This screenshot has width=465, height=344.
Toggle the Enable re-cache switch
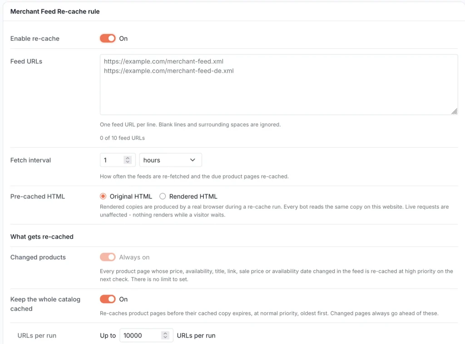(107, 39)
